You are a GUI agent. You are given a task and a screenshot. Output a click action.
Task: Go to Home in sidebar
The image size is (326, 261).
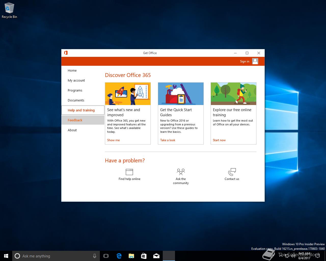83,71
